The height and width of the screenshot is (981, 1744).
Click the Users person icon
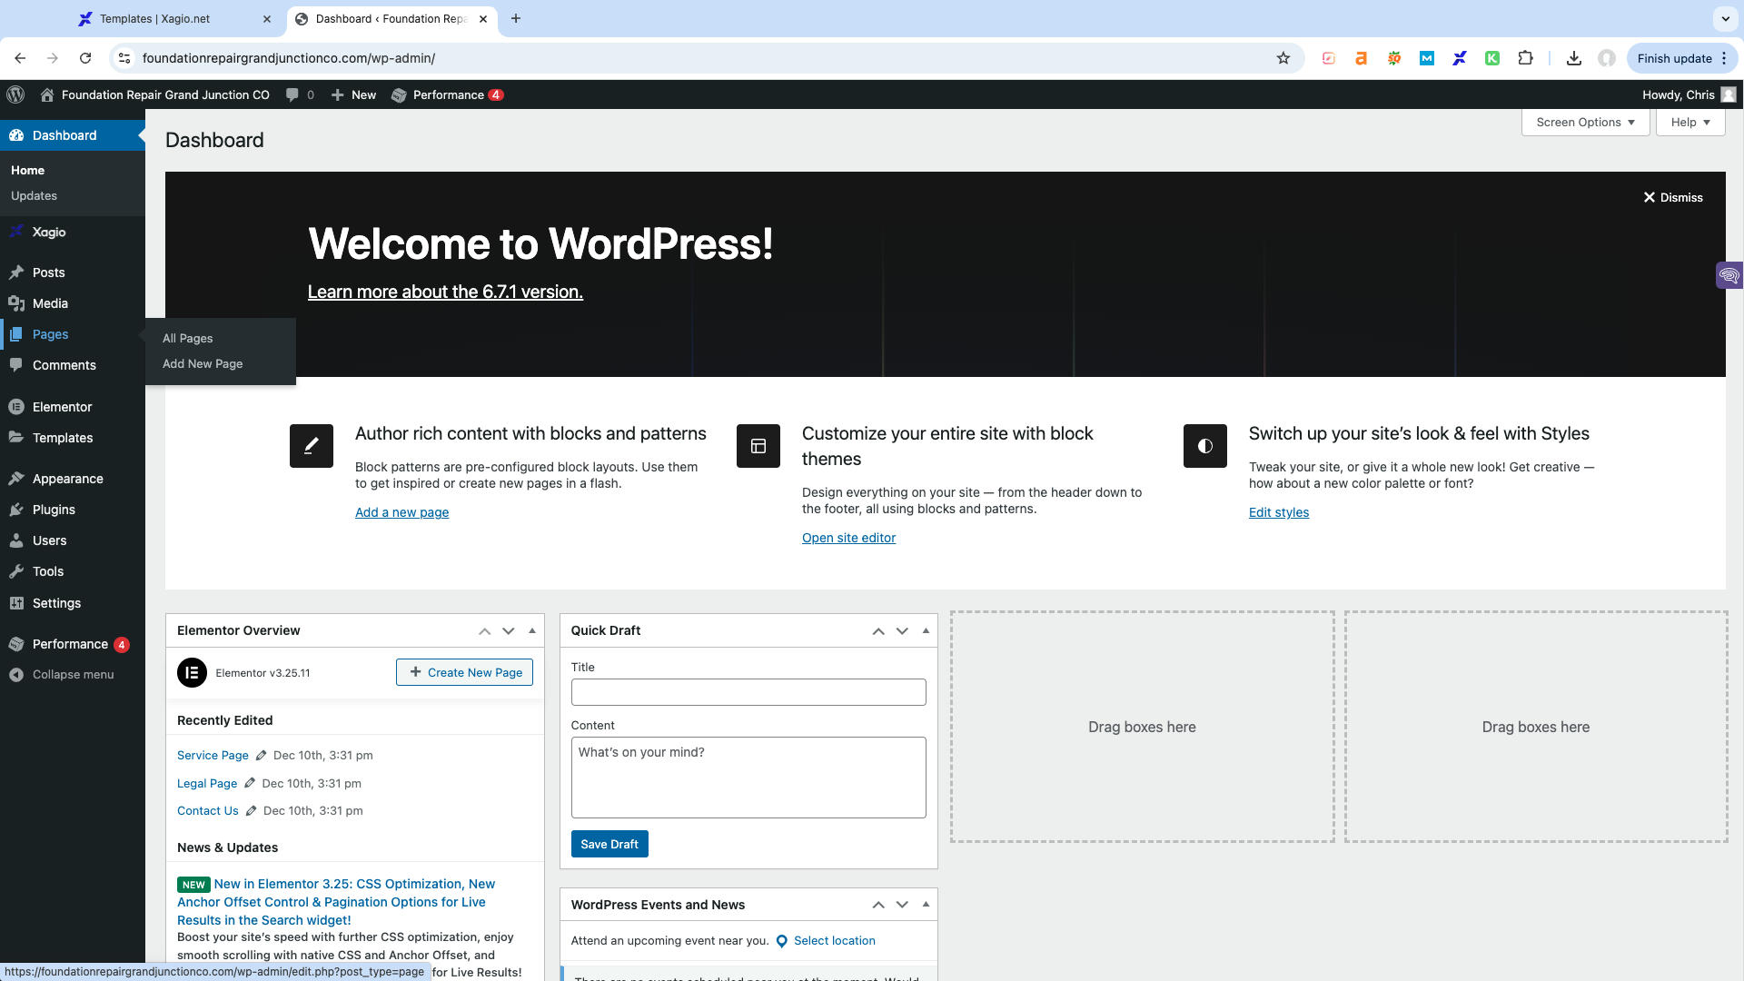click(x=16, y=540)
